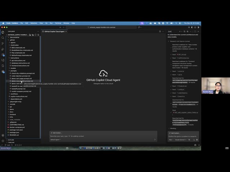Viewport: 230px width, 172px height.
Task: Open Default Agent dropdown
Action: tap(55, 140)
